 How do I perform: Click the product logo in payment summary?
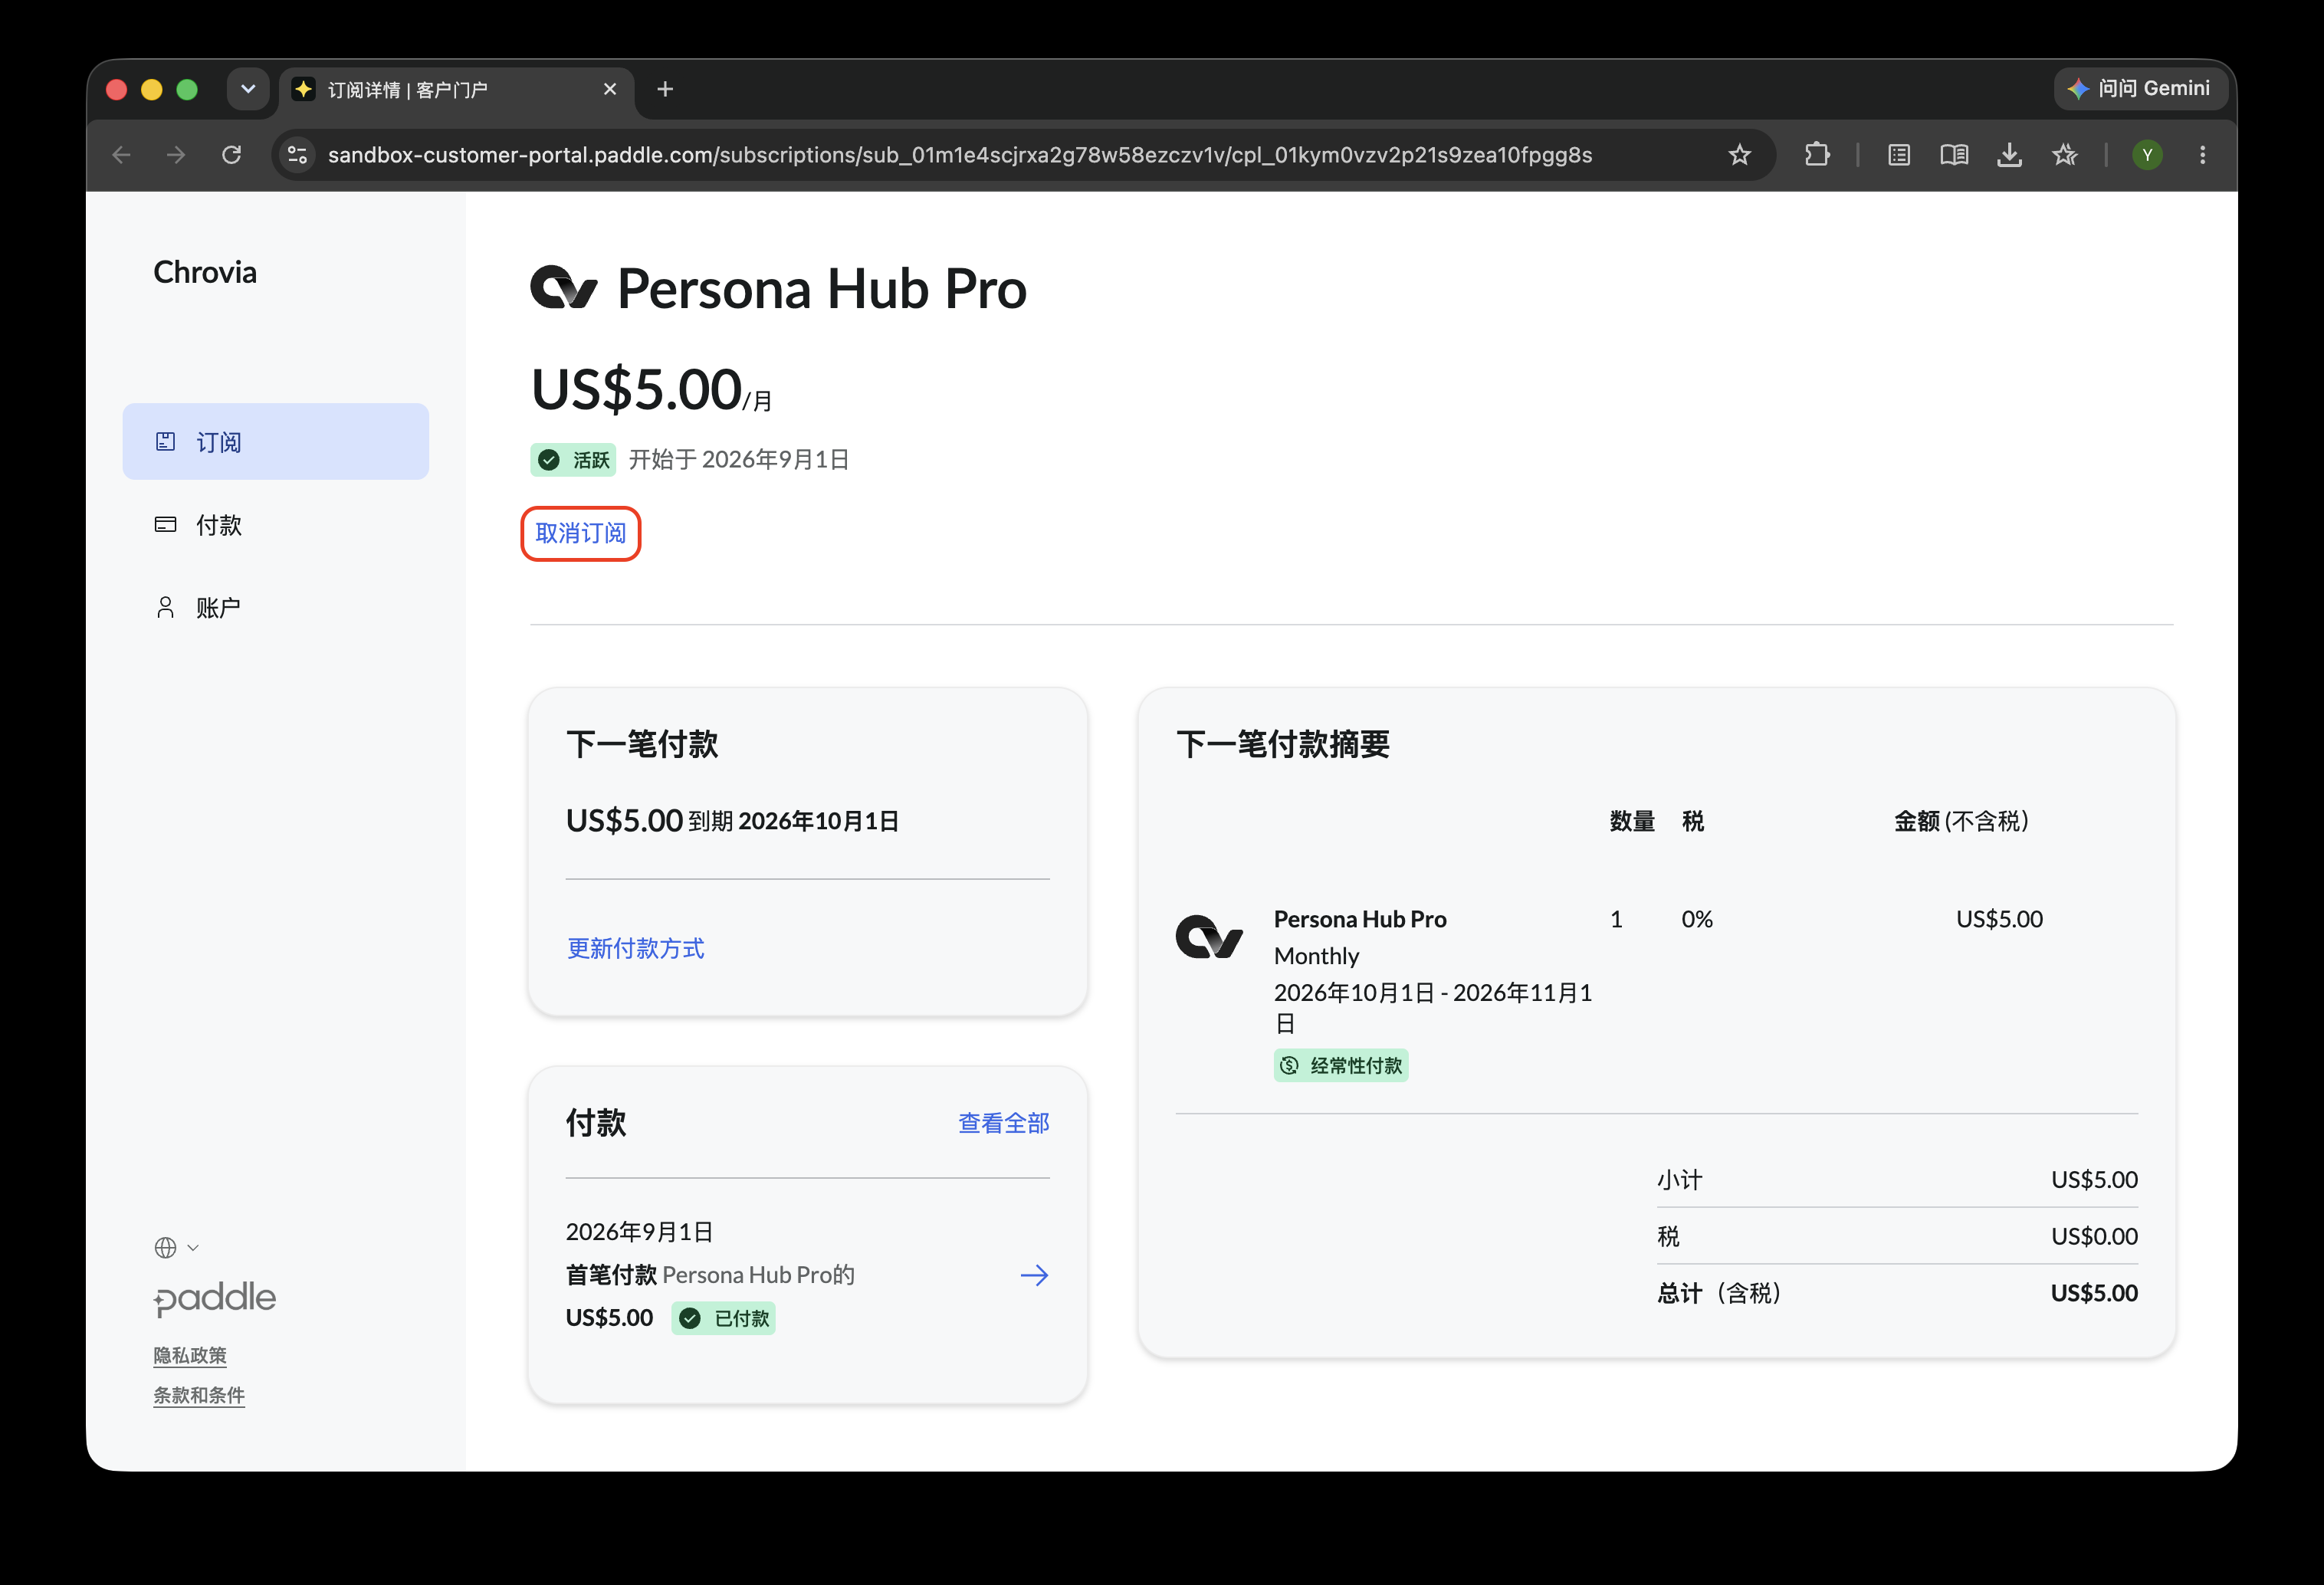[1209, 936]
